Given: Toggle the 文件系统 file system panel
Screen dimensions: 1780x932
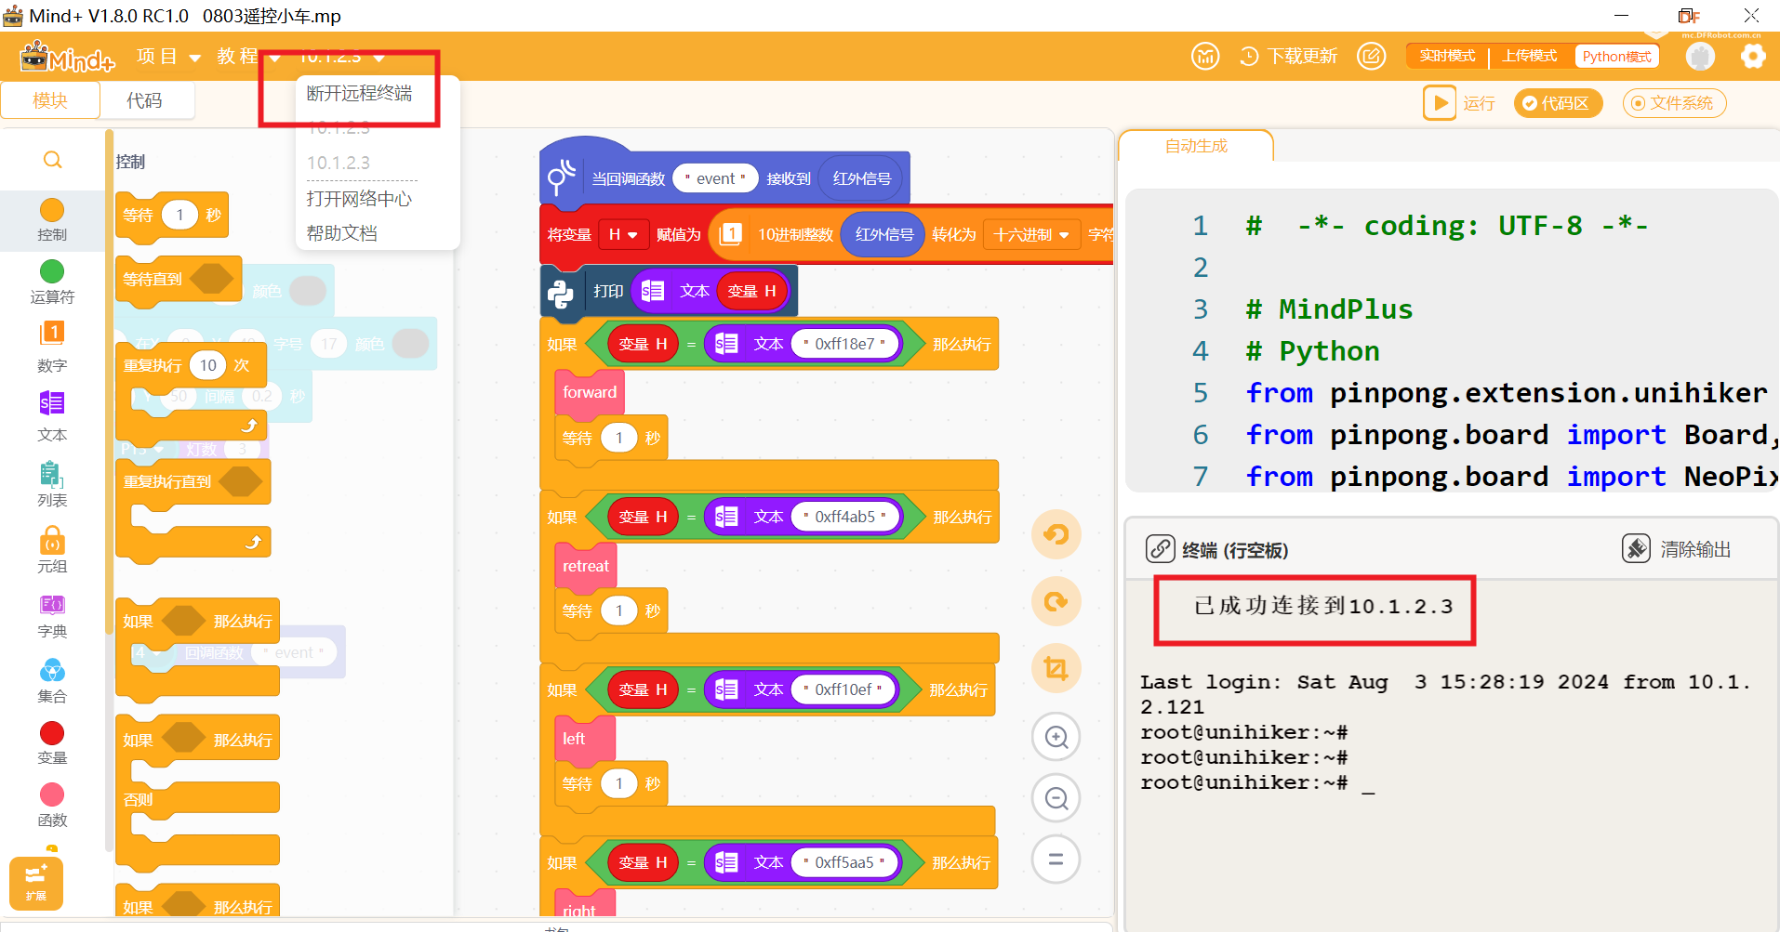Looking at the screenshot, I should point(1674,103).
